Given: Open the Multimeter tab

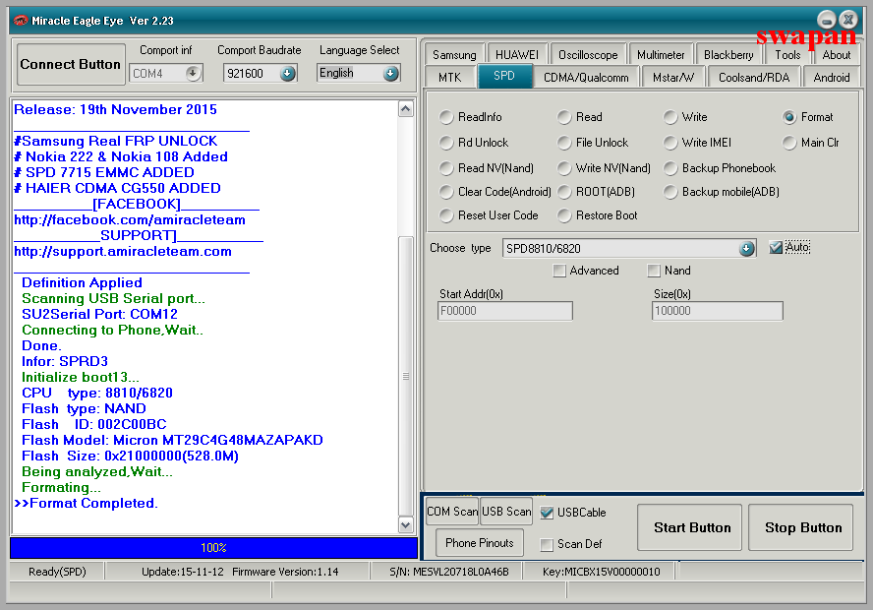Looking at the screenshot, I should [x=661, y=54].
